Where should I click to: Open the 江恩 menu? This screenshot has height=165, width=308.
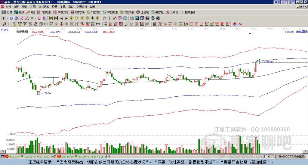click(33, 7)
